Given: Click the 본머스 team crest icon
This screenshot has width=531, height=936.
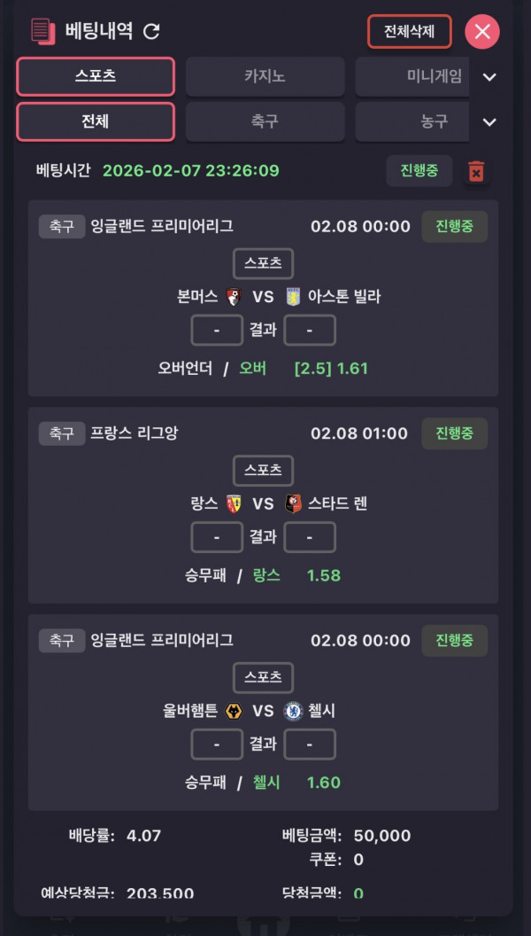Looking at the screenshot, I should tap(234, 297).
